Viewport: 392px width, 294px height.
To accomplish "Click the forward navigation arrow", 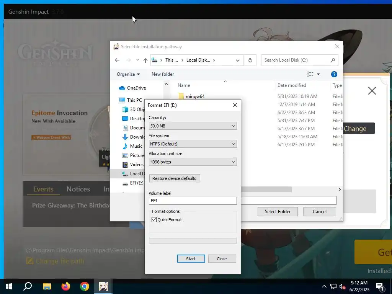I will click(x=128, y=60).
